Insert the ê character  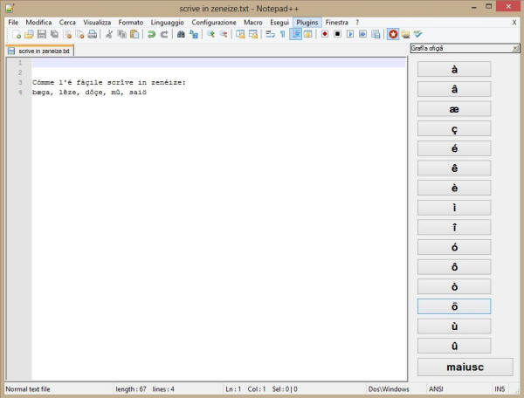(x=454, y=168)
